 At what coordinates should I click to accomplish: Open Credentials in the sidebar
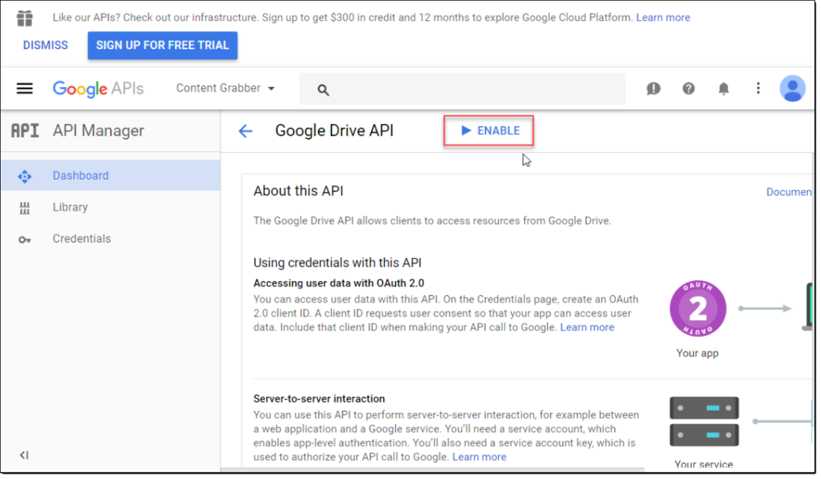[82, 239]
